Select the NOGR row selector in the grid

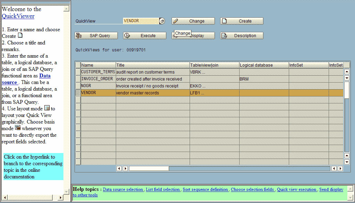pyautogui.click(x=77, y=86)
